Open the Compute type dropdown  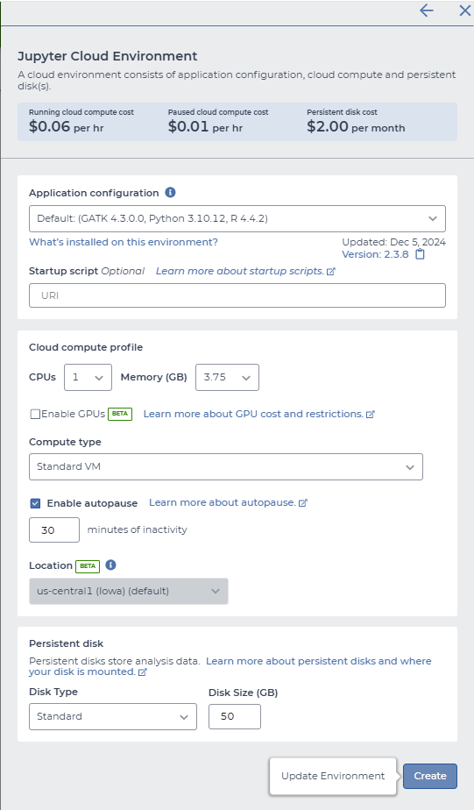226,466
